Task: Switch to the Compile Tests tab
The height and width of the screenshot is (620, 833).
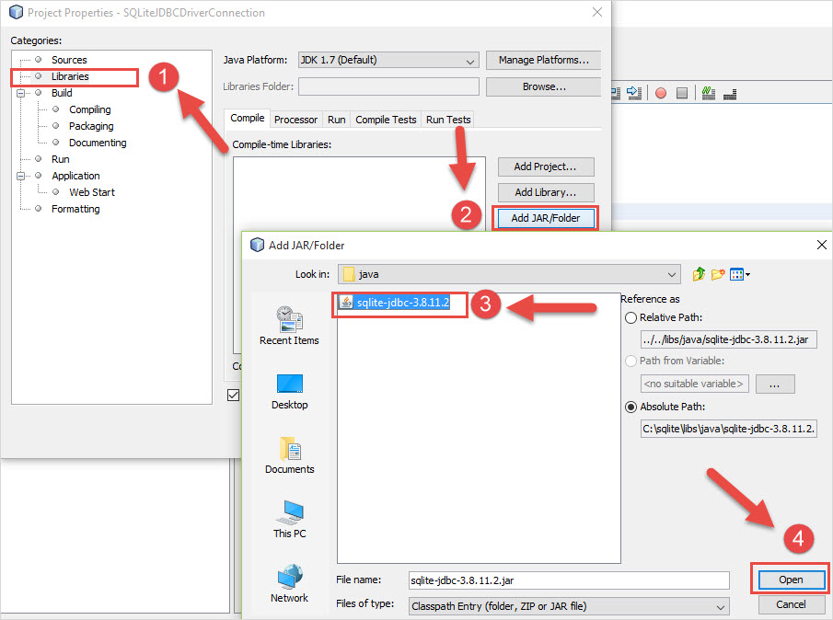Action: click(386, 120)
